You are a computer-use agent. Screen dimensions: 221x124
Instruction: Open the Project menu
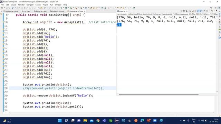click(x=45, y=5)
